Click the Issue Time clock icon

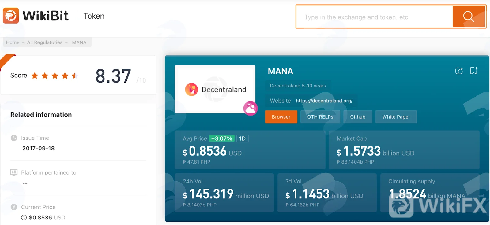(x=14, y=138)
